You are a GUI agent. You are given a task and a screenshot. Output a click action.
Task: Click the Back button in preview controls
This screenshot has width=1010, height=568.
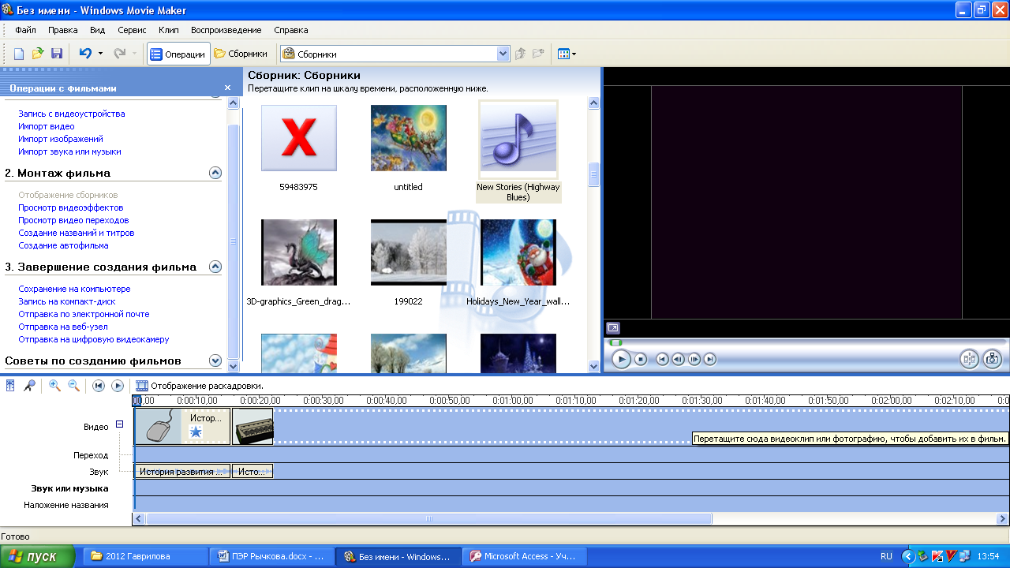tap(662, 359)
